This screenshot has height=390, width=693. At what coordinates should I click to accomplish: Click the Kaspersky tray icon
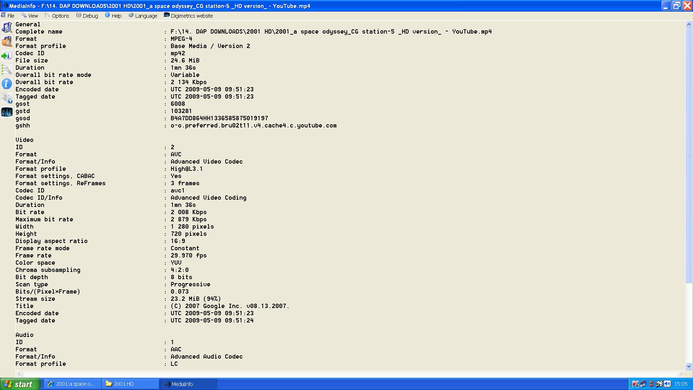(x=635, y=384)
